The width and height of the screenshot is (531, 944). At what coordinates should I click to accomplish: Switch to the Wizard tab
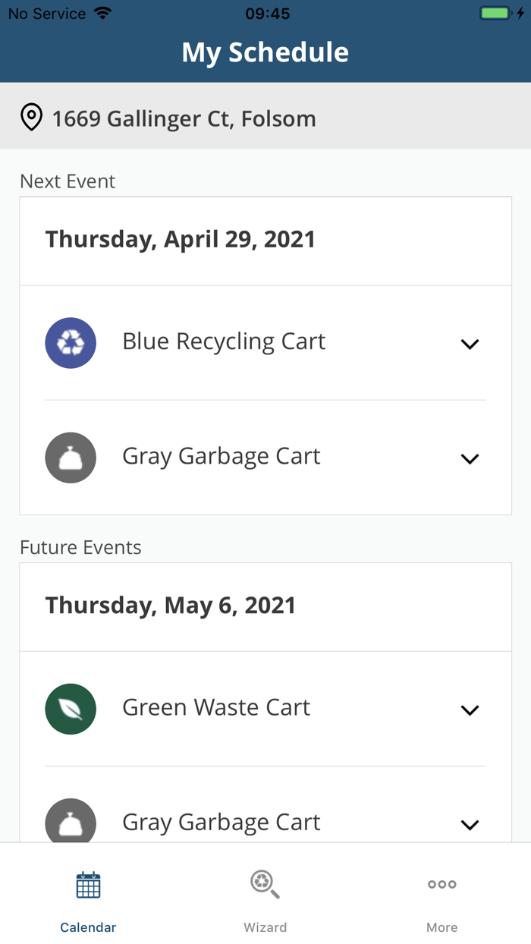tap(265, 899)
